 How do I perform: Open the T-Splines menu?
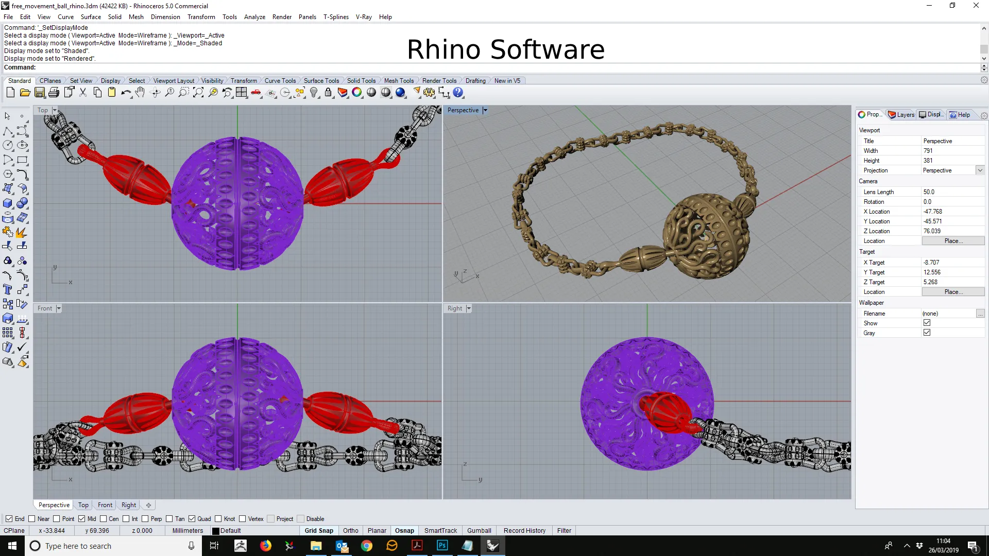tap(336, 17)
